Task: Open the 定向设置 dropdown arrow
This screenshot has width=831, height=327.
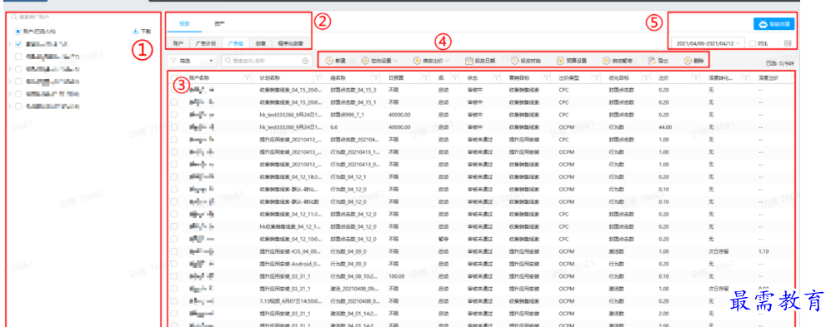Action: [x=395, y=61]
